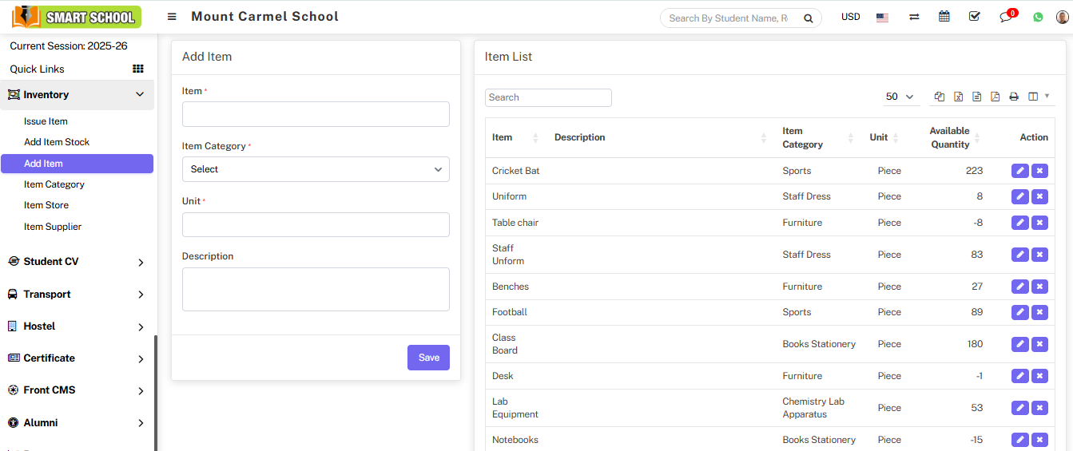1073x451 pixels.
Task: Sort by Description column header
Action: [660, 137]
